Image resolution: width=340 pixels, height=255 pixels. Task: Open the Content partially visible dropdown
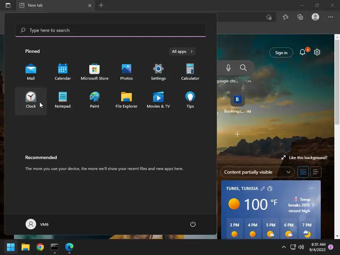coord(257,172)
